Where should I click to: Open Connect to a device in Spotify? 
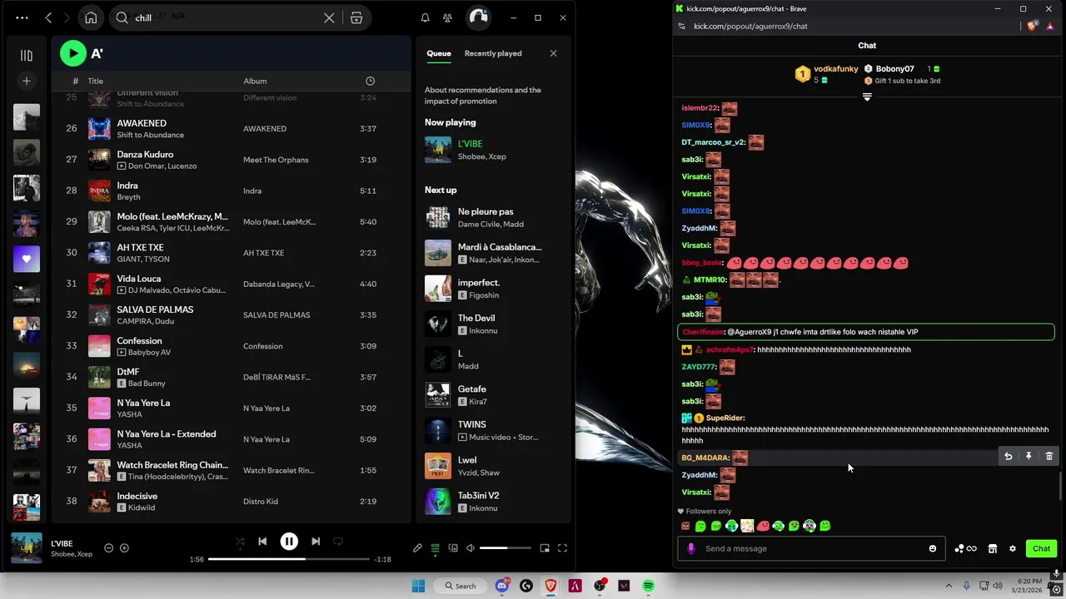(x=453, y=548)
